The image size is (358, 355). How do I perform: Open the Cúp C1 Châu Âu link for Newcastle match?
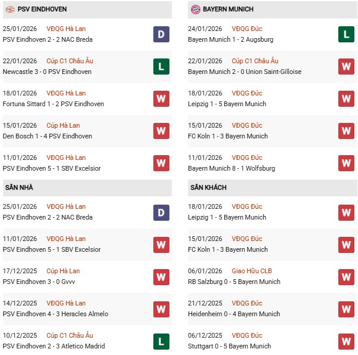point(70,61)
